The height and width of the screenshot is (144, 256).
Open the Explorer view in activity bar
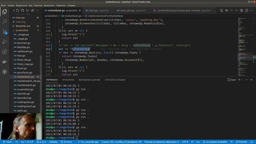click(x=4, y=12)
